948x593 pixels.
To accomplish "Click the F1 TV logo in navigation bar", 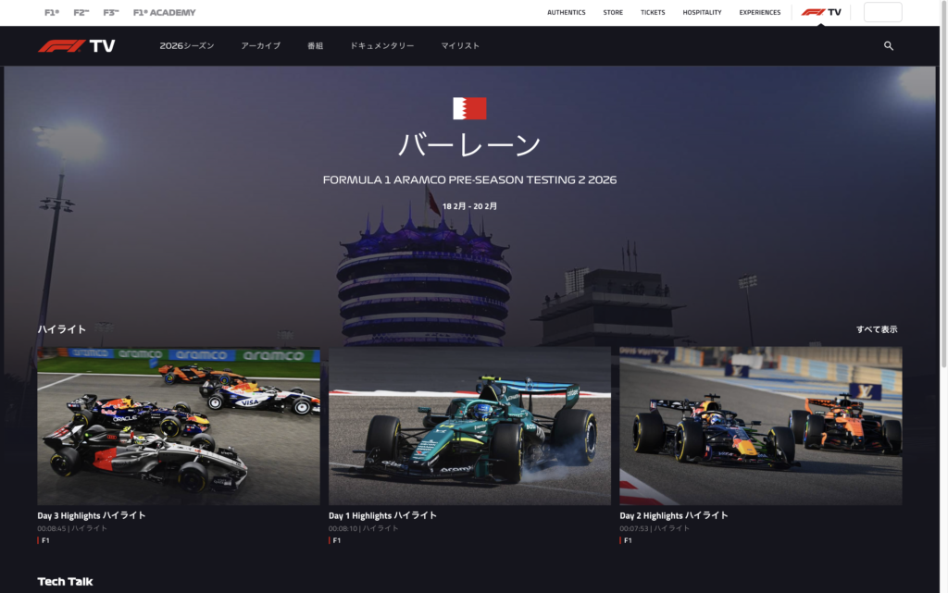I will click(x=77, y=46).
